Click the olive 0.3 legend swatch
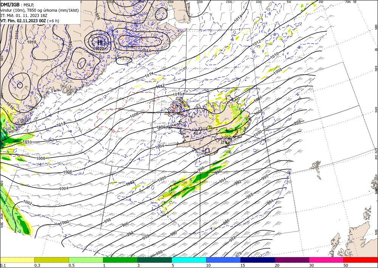This screenshot has height=268, width=378. (x=51, y=260)
